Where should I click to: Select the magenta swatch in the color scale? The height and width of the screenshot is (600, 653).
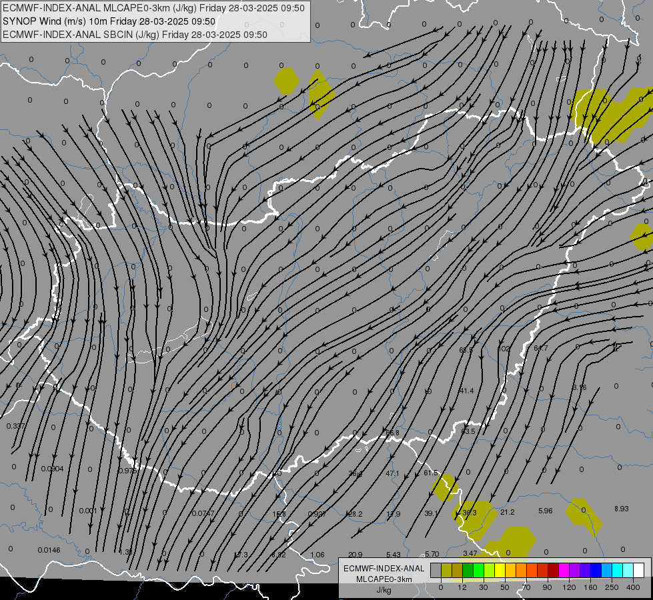click(x=564, y=570)
